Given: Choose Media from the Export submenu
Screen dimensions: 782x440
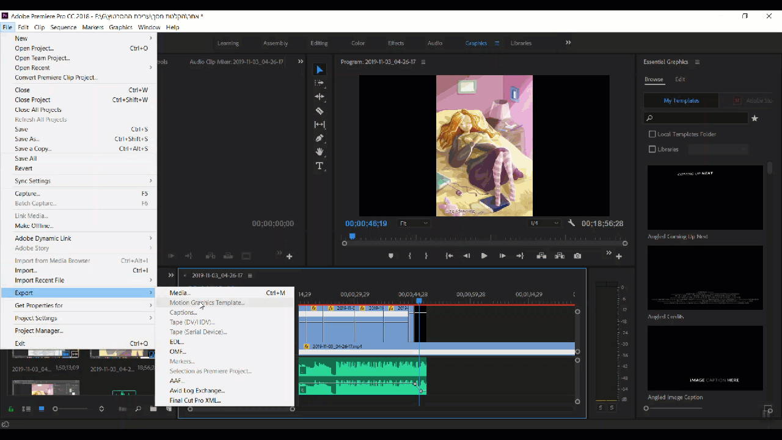Looking at the screenshot, I should coord(180,293).
